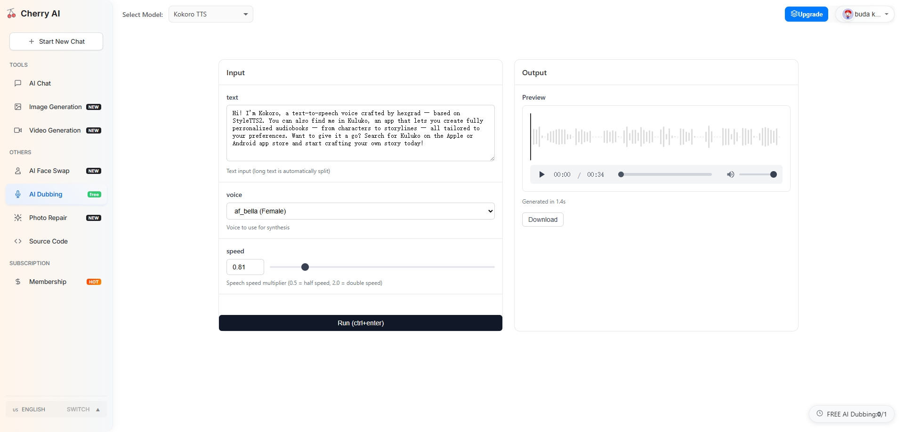The image size is (904, 432).
Task: Click inside the text input area
Action: pyautogui.click(x=361, y=133)
